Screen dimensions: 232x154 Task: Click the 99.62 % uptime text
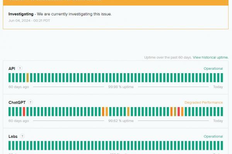tap(121, 121)
